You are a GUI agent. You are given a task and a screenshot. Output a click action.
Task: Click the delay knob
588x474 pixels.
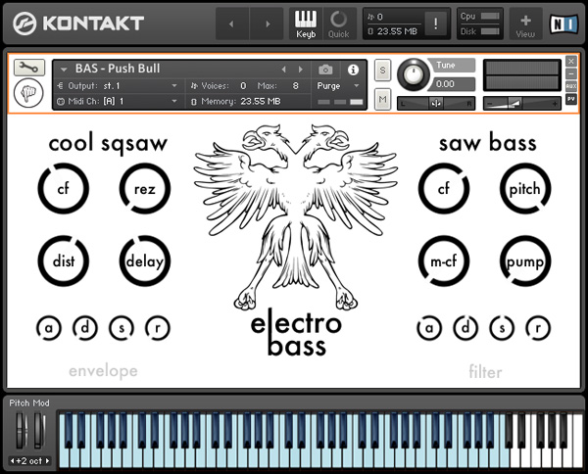[145, 261]
